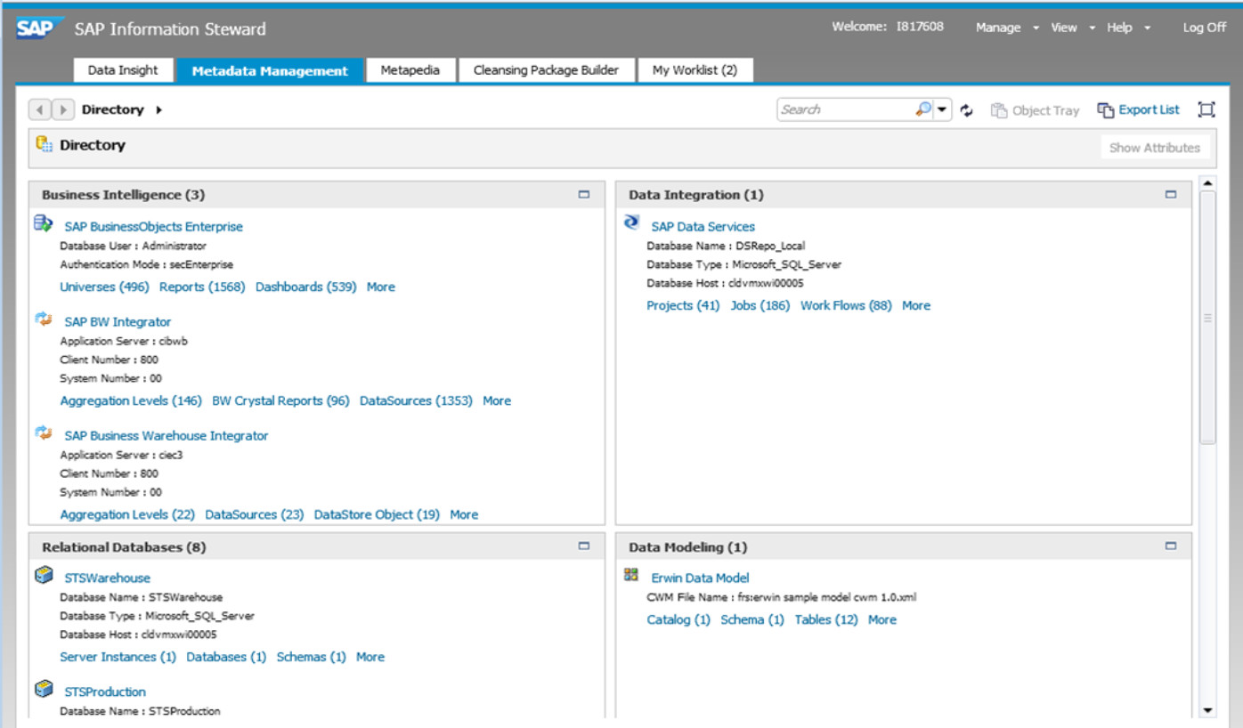
Task: Open Universes (496) link
Action: 104,287
